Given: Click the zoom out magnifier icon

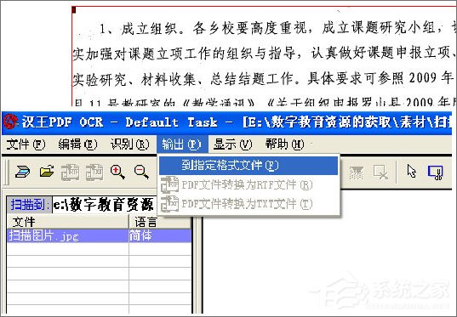Looking at the screenshot, I should [141, 172].
